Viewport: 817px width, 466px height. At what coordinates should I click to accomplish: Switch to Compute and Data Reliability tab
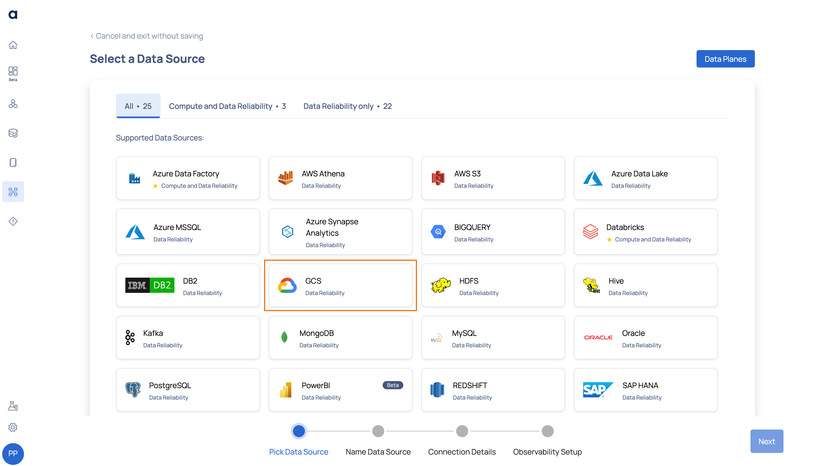[227, 106]
